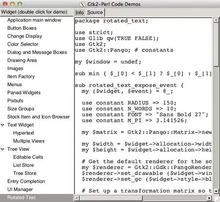Click 'use Gtk2::Pango; # constants' line
The height and width of the screenshot is (202, 220).
(x=124, y=50)
